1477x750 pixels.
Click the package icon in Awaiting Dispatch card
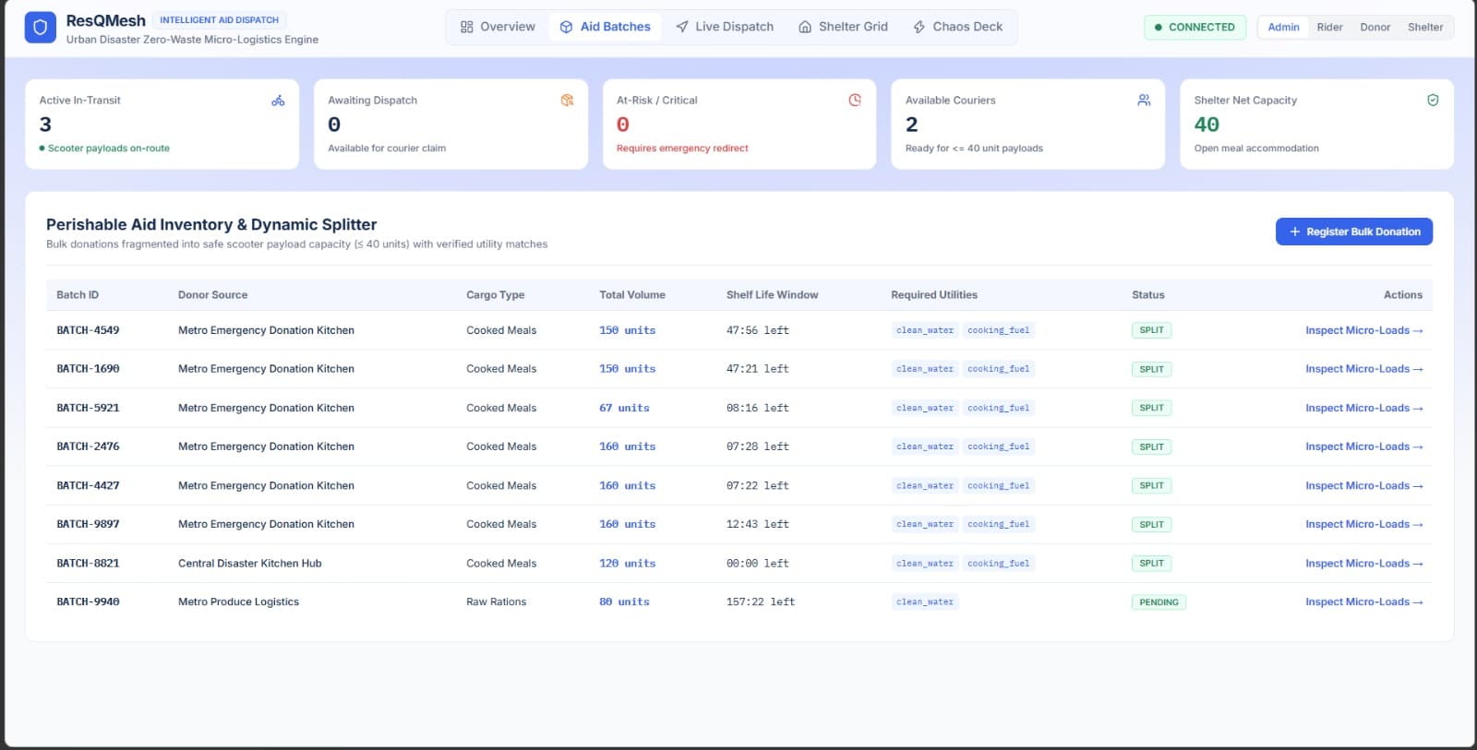click(x=567, y=101)
